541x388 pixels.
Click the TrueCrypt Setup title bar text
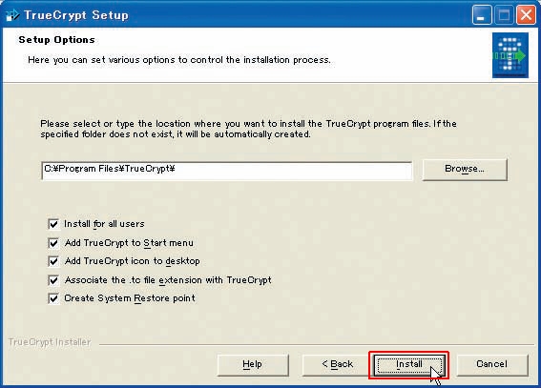tap(76, 15)
